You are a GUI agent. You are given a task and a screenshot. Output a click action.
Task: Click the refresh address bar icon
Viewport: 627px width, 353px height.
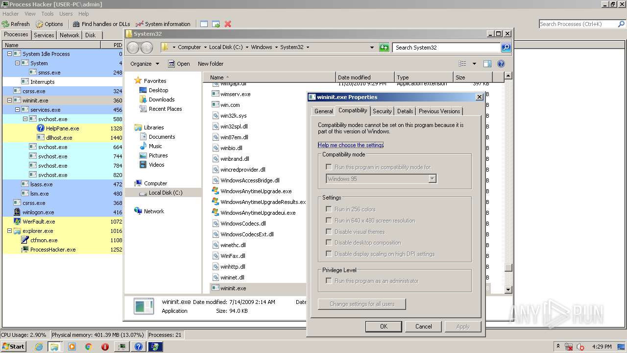pos(384,48)
